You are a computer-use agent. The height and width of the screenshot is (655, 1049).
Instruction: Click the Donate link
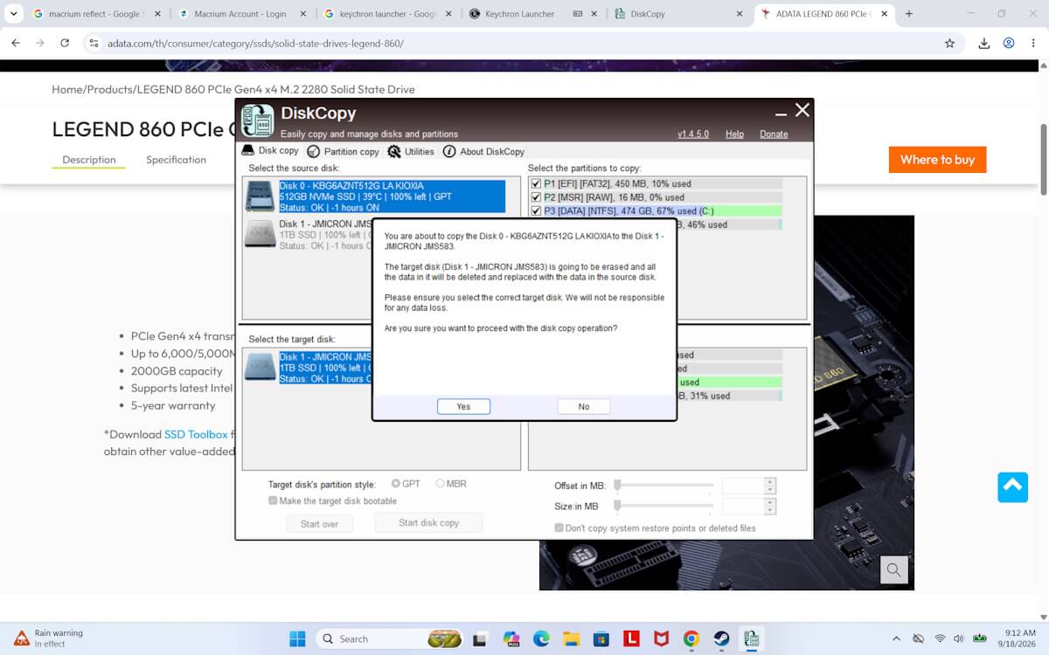(x=774, y=134)
